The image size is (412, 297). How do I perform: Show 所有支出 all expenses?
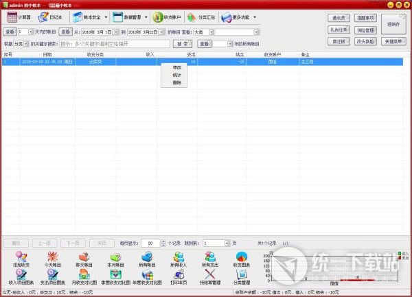[x=210, y=259]
